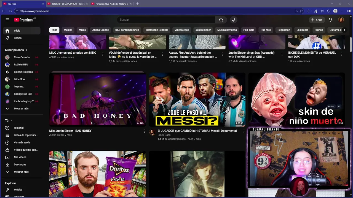This screenshot has height=198, width=353.
Task: Open options for Justin Bieber Stay video
Action: point(282,54)
